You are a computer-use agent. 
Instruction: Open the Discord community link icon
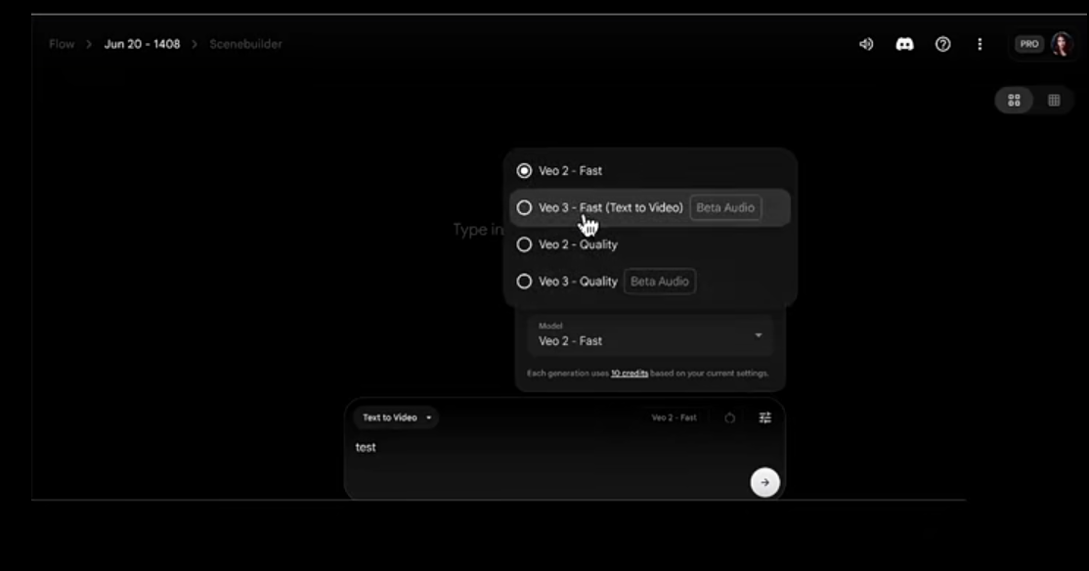point(904,44)
